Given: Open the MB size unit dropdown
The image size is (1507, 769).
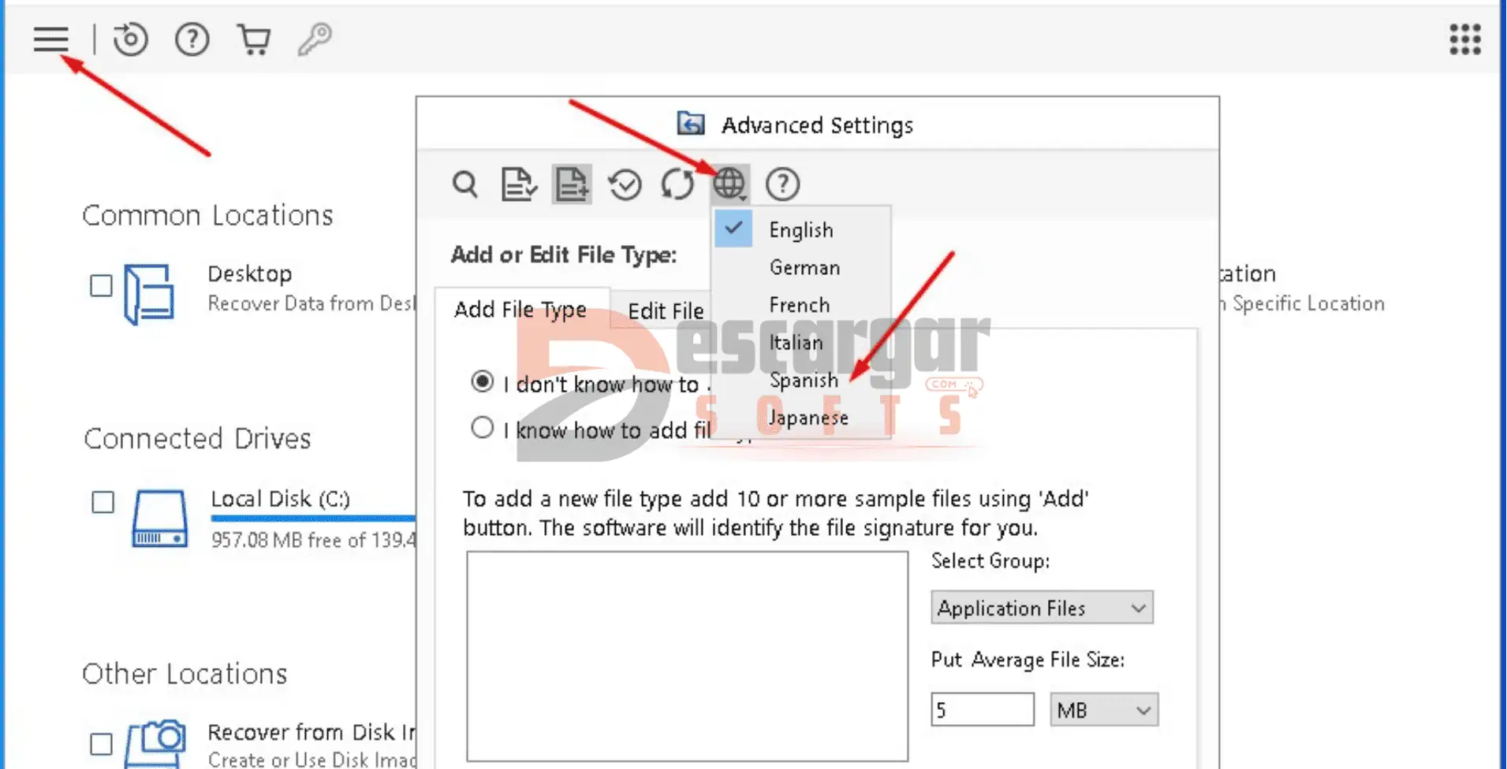Looking at the screenshot, I should click(x=1104, y=710).
